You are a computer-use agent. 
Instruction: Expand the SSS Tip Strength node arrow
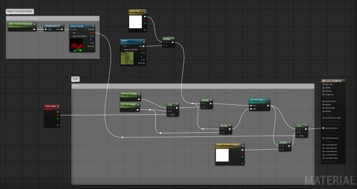point(138,105)
